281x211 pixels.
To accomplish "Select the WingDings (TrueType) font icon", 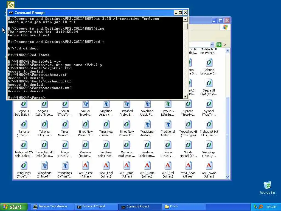I will coord(24,166).
